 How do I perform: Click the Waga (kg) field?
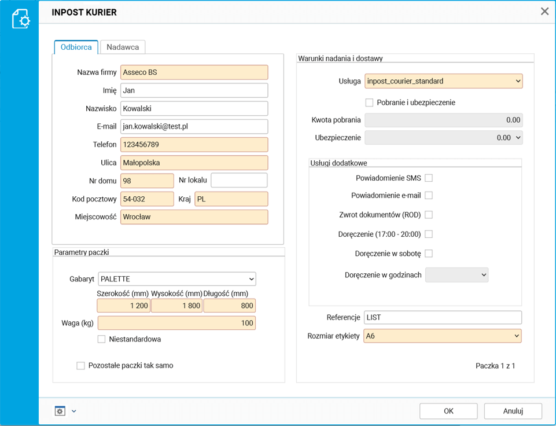(176, 323)
